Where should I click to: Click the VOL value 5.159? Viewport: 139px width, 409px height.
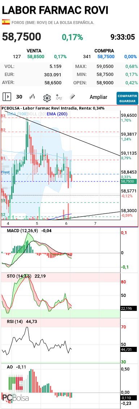(x=55, y=67)
